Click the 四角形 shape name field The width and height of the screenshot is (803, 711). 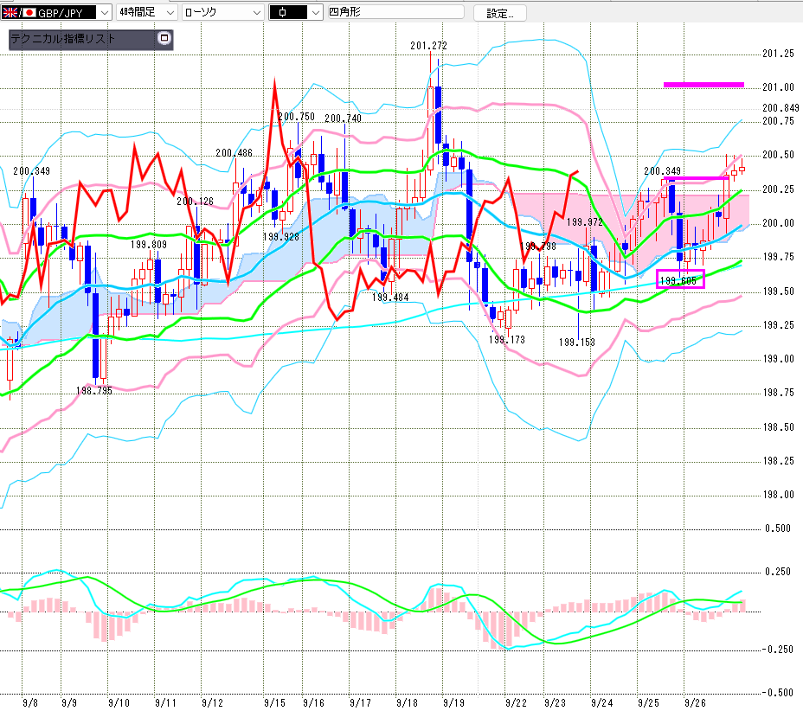point(394,12)
